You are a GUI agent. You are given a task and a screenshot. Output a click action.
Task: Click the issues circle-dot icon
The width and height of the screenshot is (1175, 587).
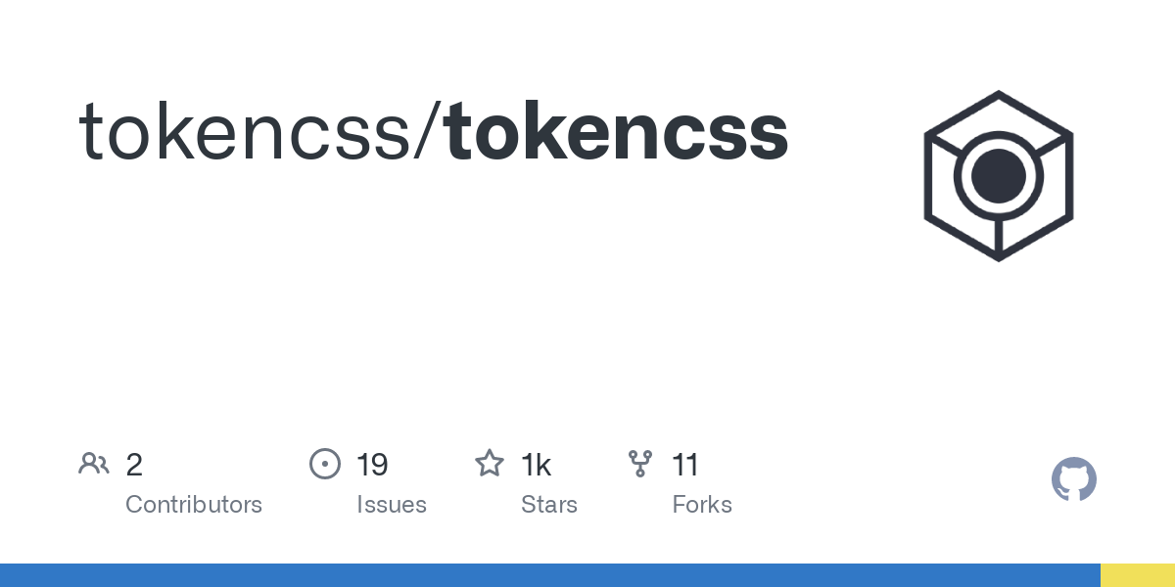click(325, 464)
